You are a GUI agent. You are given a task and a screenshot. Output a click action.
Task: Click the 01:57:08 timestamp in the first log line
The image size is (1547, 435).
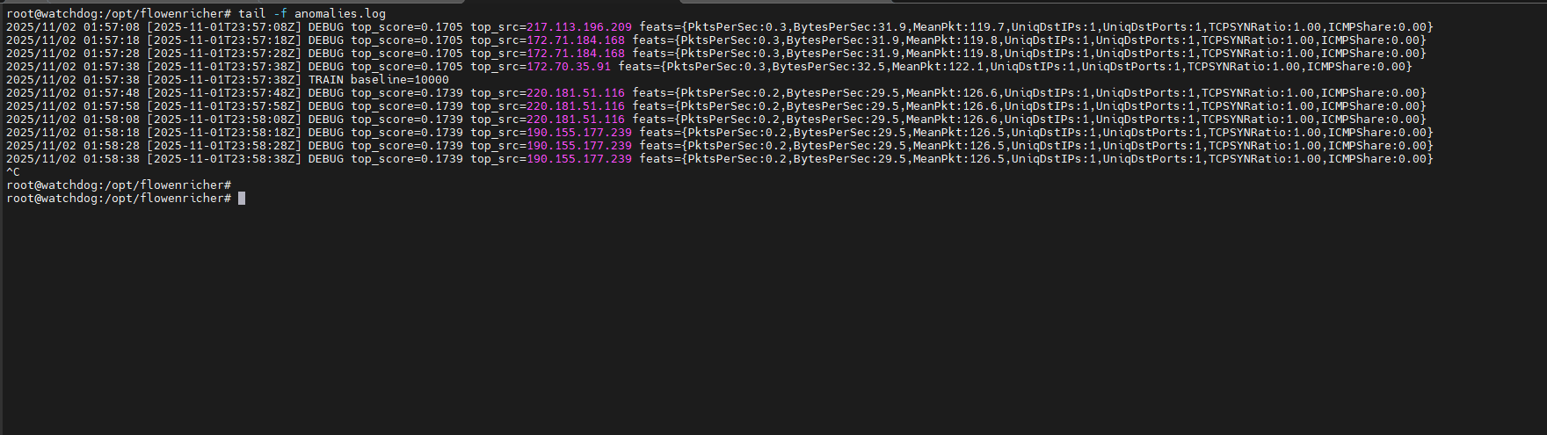coord(111,27)
